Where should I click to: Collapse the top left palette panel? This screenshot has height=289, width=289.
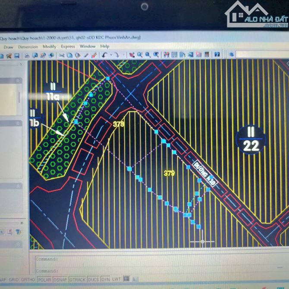pyautogui.click(x=19, y=81)
